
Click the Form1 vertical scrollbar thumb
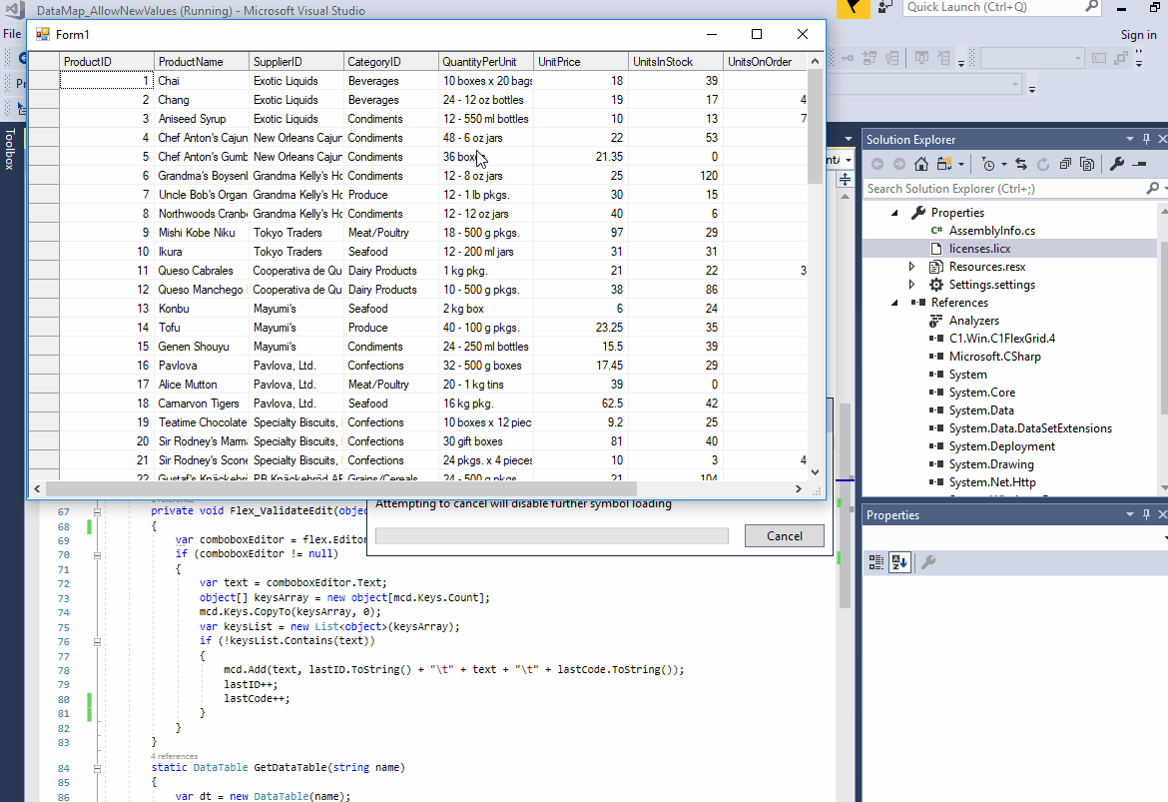tap(815, 127)
